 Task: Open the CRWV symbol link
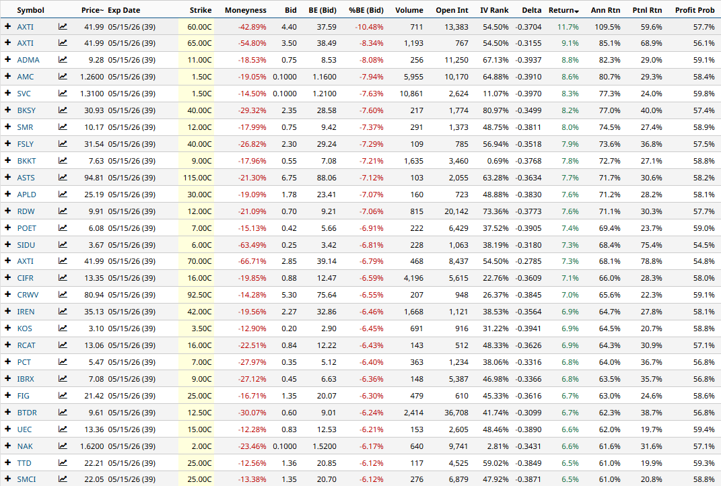[28, 295]
